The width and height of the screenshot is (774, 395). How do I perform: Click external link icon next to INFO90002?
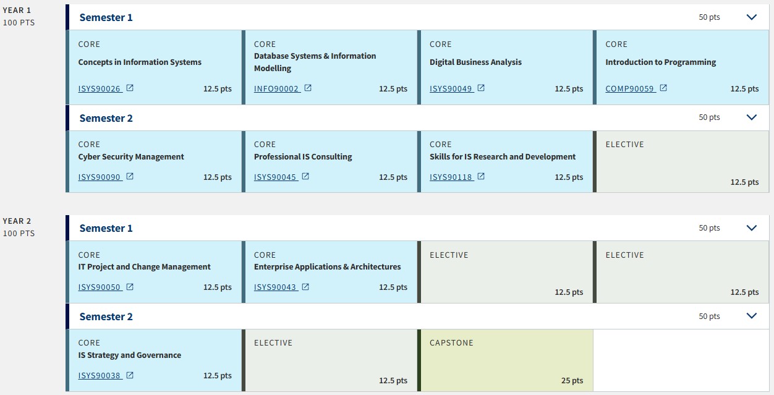click(x=308, y=88)
